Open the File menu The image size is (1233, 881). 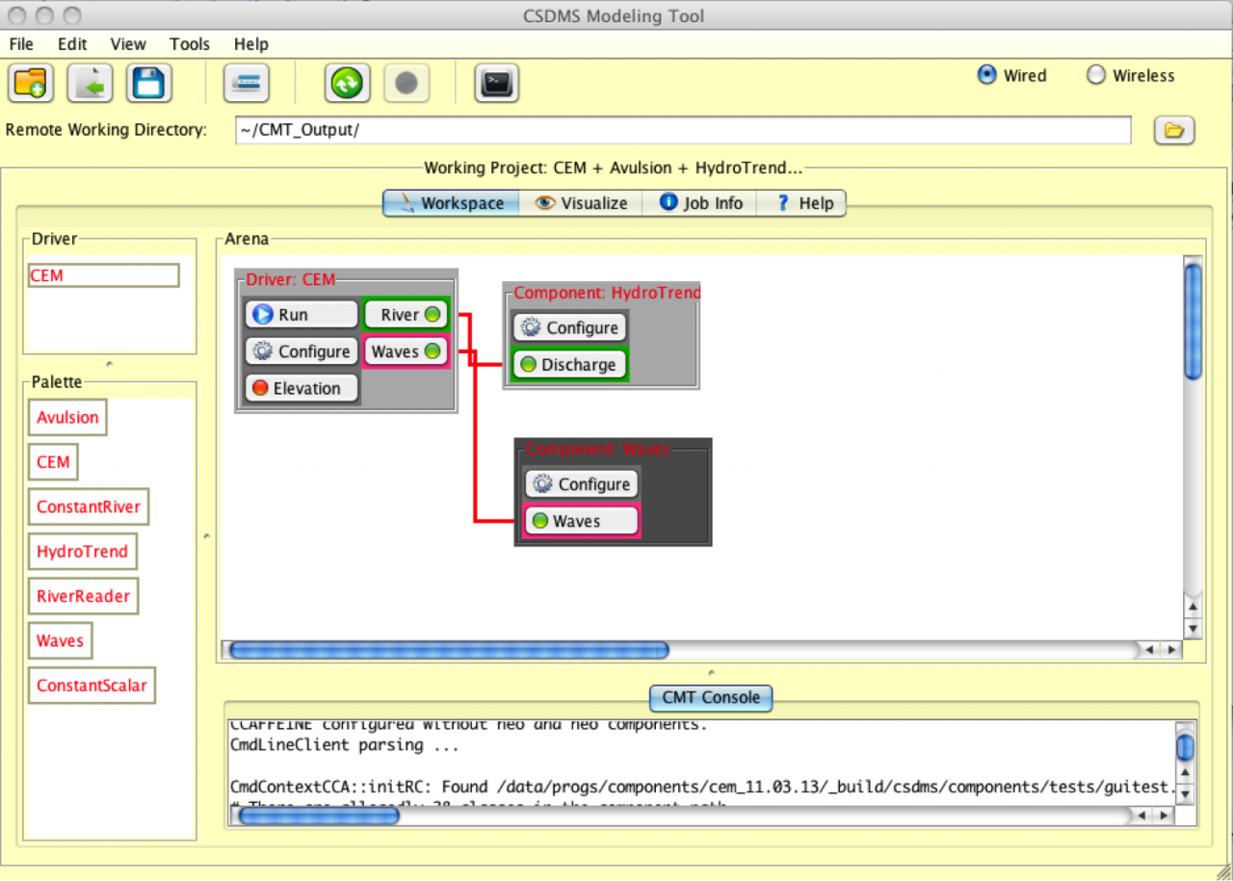click(21, 44)
